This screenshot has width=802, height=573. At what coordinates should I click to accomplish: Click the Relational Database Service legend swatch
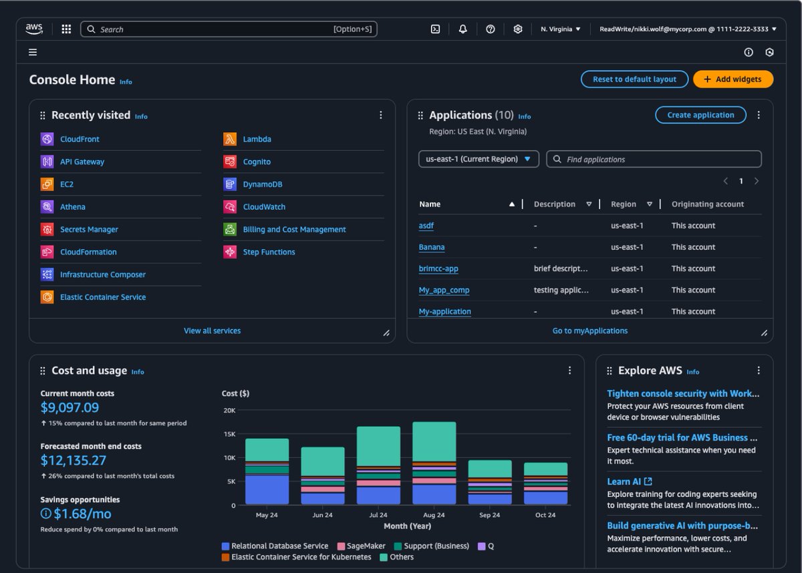[x=226, y=546]
